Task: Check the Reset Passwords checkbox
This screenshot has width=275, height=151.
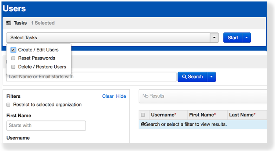Action: (x=13, y=58)
